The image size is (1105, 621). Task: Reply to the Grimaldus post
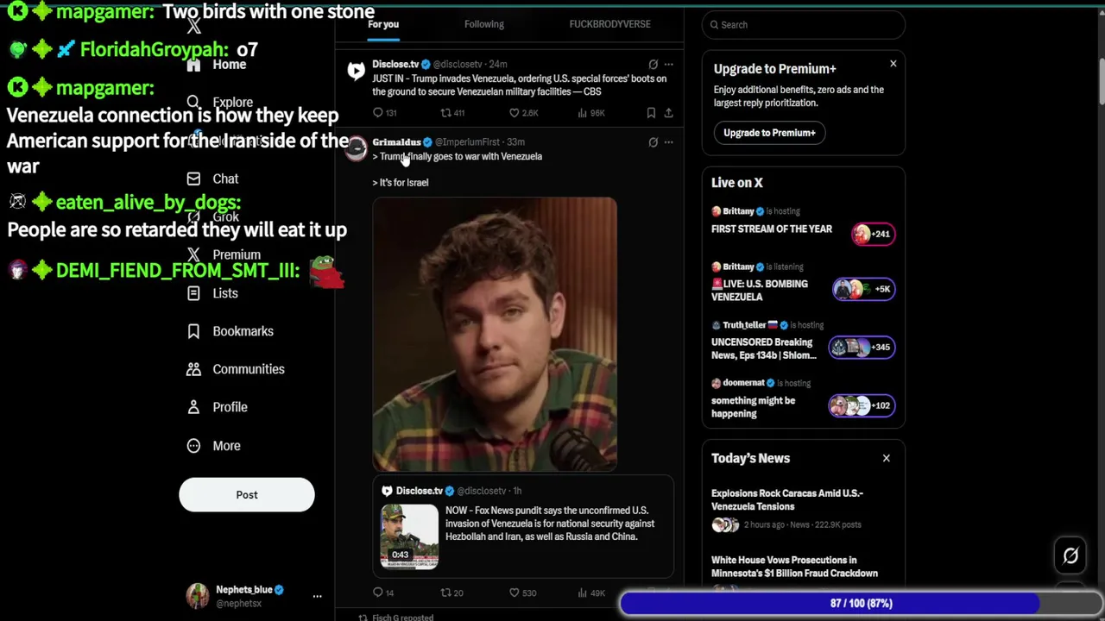coord(383,593)
